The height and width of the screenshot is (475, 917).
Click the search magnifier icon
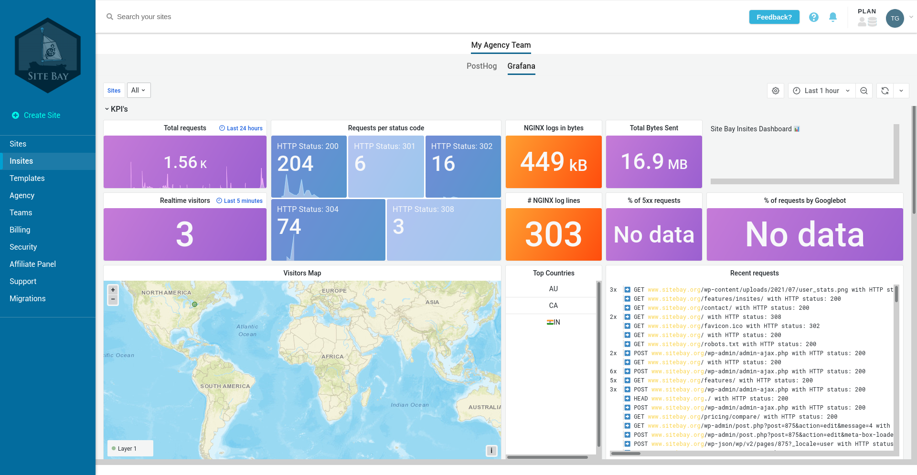pos(110,17)
